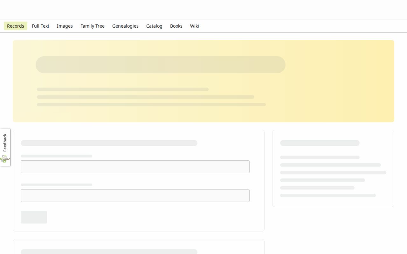
Task: Click the tree icon under Feedback
Action: [4, 158]
